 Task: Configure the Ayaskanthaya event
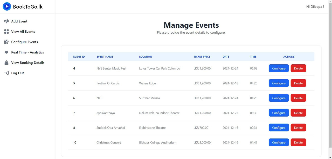pos(279,113)
